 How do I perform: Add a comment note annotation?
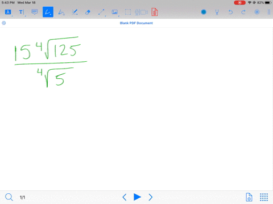coord(35,12)
